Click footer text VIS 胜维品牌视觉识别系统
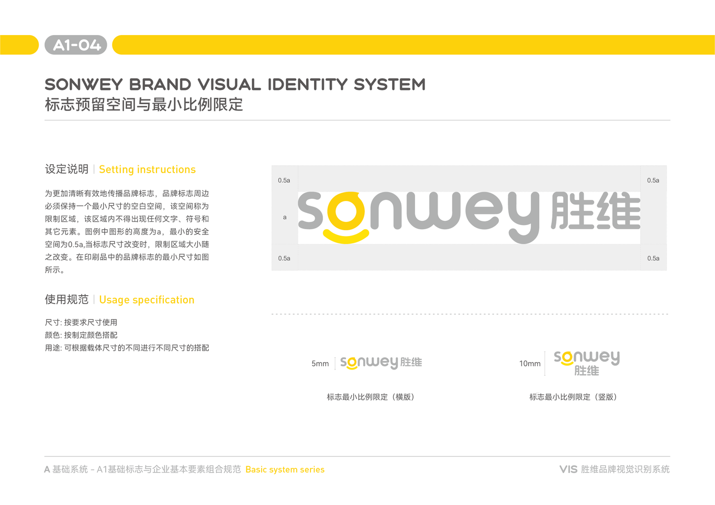Screen dimensions: 715x505 tap(615, 469)
